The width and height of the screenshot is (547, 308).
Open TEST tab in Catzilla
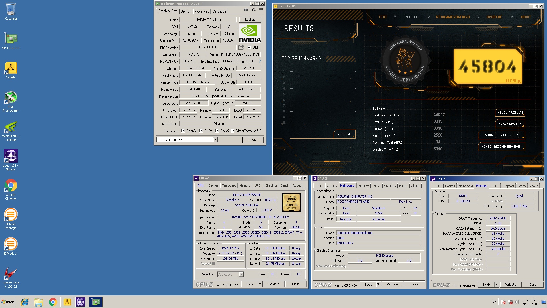(383, 17)
